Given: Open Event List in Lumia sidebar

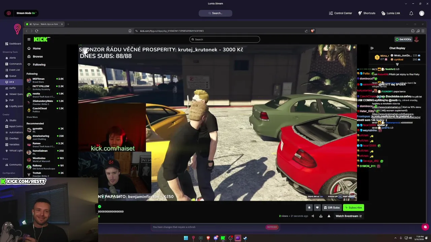Looking at the screenshot, I should pos(12,70).
